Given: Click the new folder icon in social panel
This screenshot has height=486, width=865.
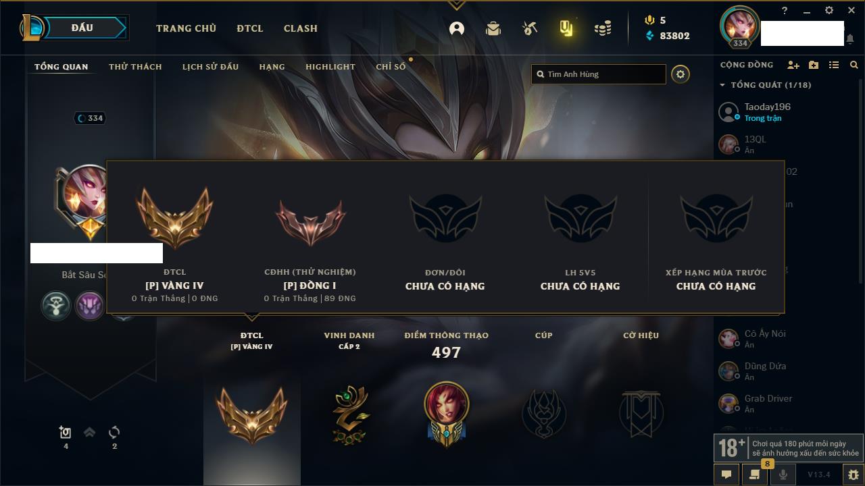Looking at the screenshot, I should click(814, 65).
